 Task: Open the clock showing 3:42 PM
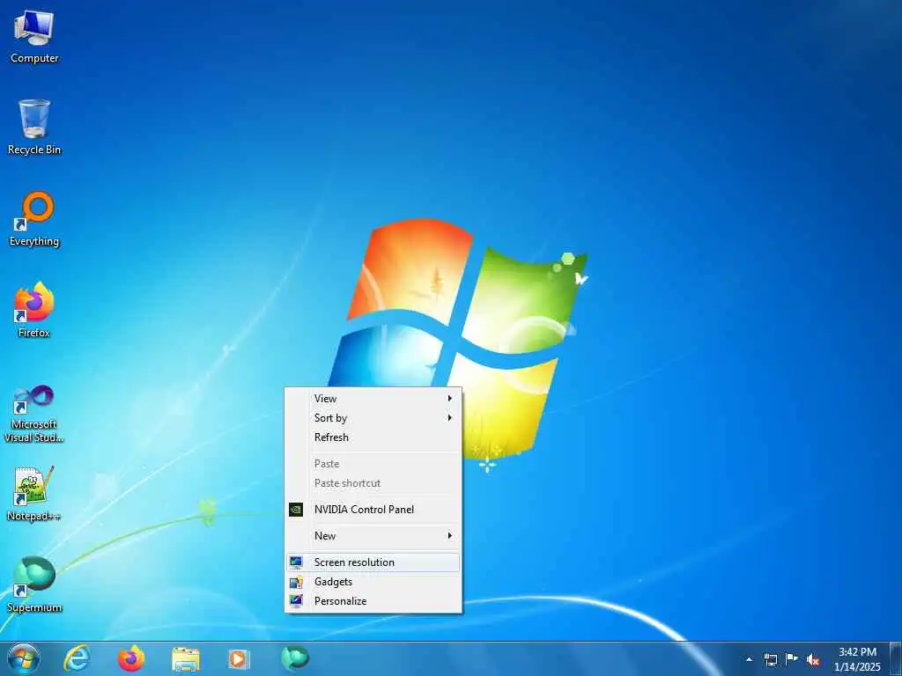[x=857, y=659]
